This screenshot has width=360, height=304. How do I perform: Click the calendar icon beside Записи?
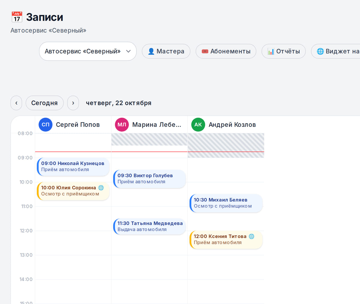tap(17, 17)
